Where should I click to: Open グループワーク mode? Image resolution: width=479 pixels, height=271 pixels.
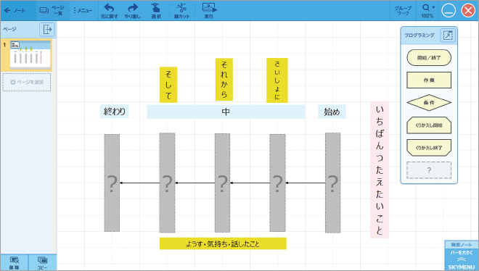point(403,10)
